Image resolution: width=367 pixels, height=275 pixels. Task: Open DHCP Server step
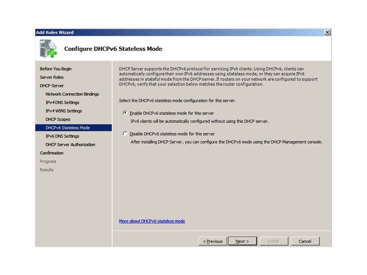52,86
